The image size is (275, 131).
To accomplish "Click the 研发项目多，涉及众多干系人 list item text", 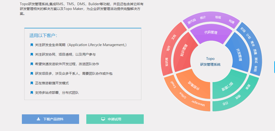I will [74, 74].
